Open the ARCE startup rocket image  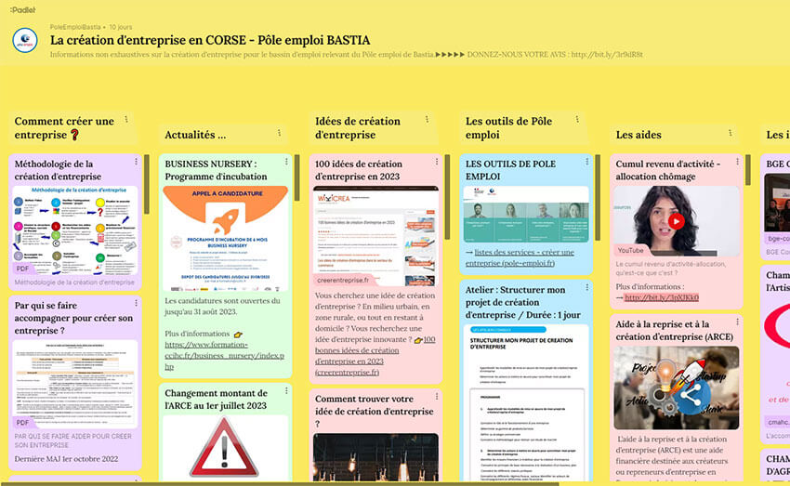point(676,387)
